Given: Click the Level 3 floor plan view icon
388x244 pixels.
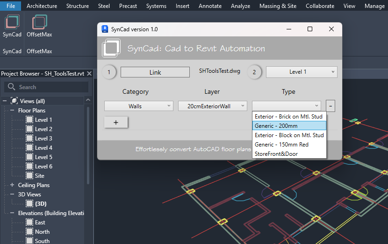Looking at the screenshot, I should click(x=29, y=138).
